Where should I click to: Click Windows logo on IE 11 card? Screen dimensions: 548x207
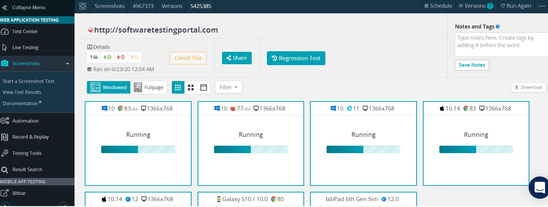tap(333, 108)
